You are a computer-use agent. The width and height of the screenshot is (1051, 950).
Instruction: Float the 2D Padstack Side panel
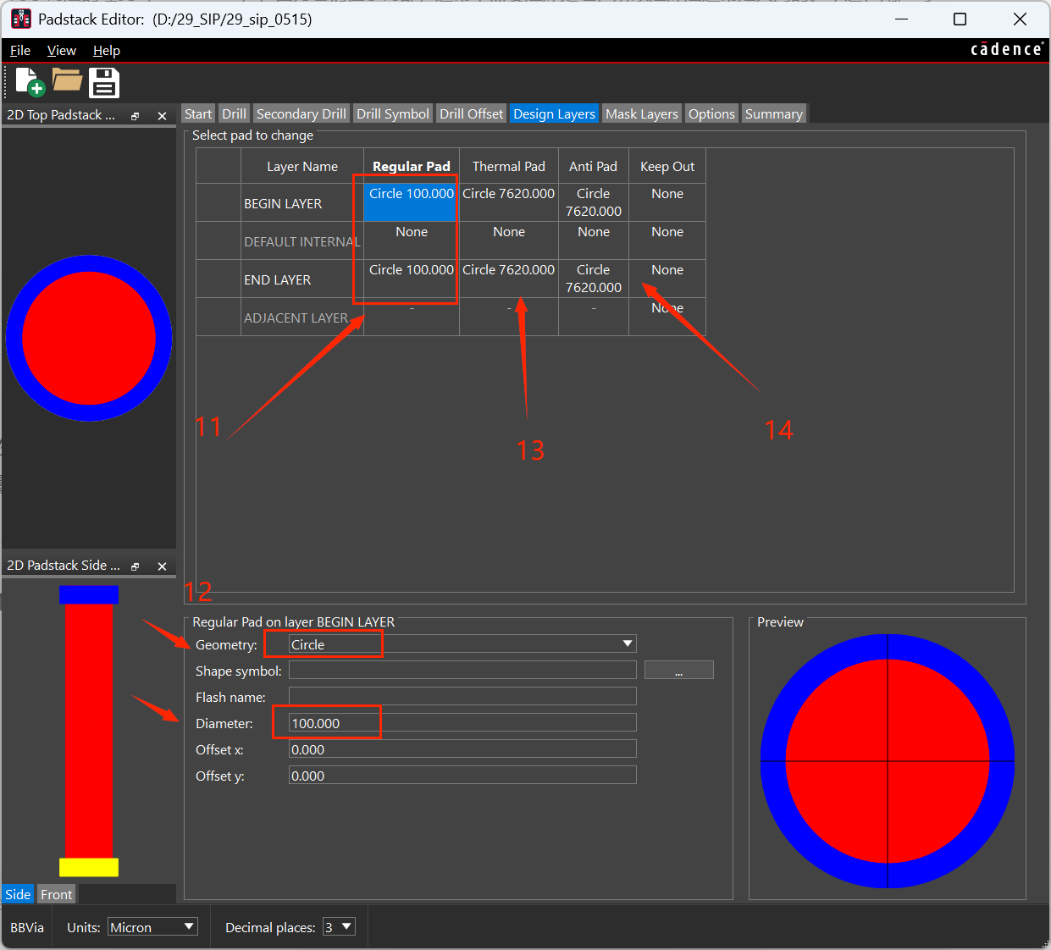point(136,566)
